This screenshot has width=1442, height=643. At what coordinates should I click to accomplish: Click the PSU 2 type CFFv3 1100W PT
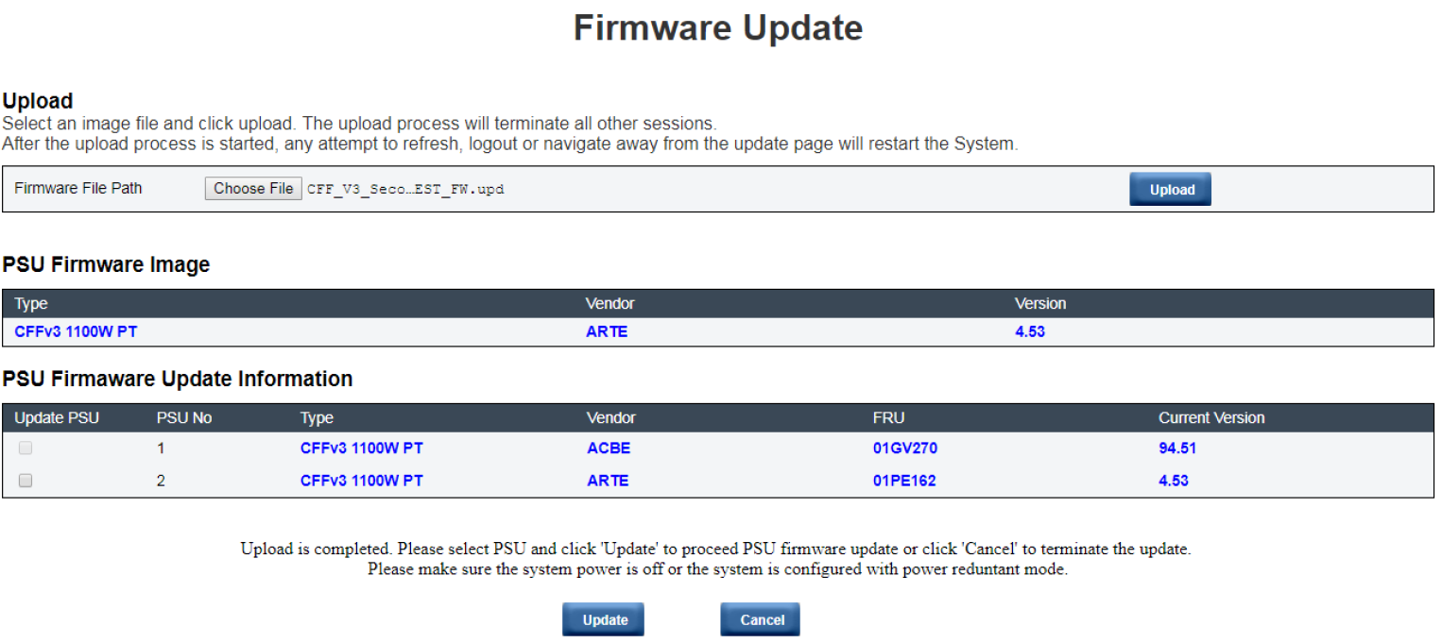(x=362, y=481)
